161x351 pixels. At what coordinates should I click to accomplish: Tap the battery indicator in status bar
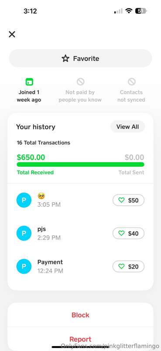click(x=141, y=11)
